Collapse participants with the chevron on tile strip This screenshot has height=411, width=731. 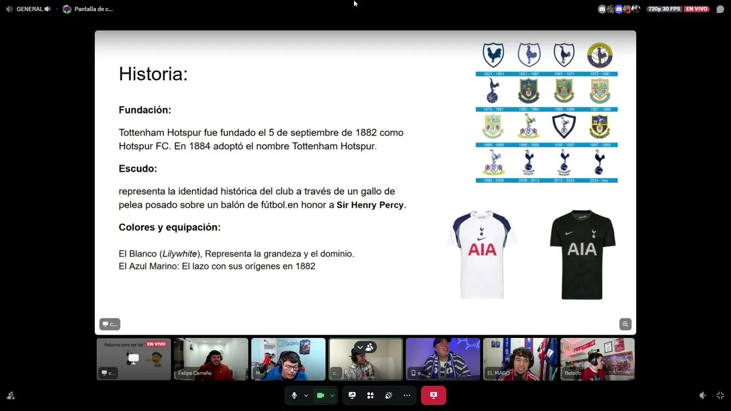[360, 347]
